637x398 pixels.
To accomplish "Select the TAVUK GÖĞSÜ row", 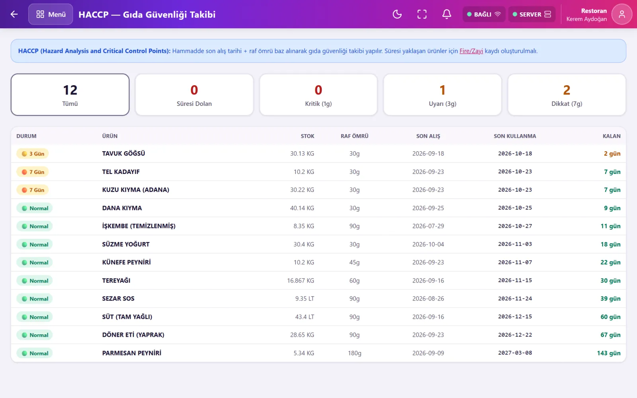I will (x=318, y=154).
